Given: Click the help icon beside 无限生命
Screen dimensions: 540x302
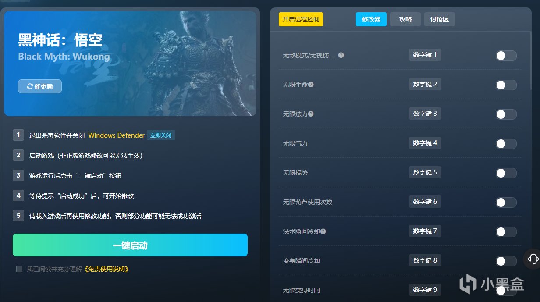Looking at the screenshot, I should click(x=311, y=85).
